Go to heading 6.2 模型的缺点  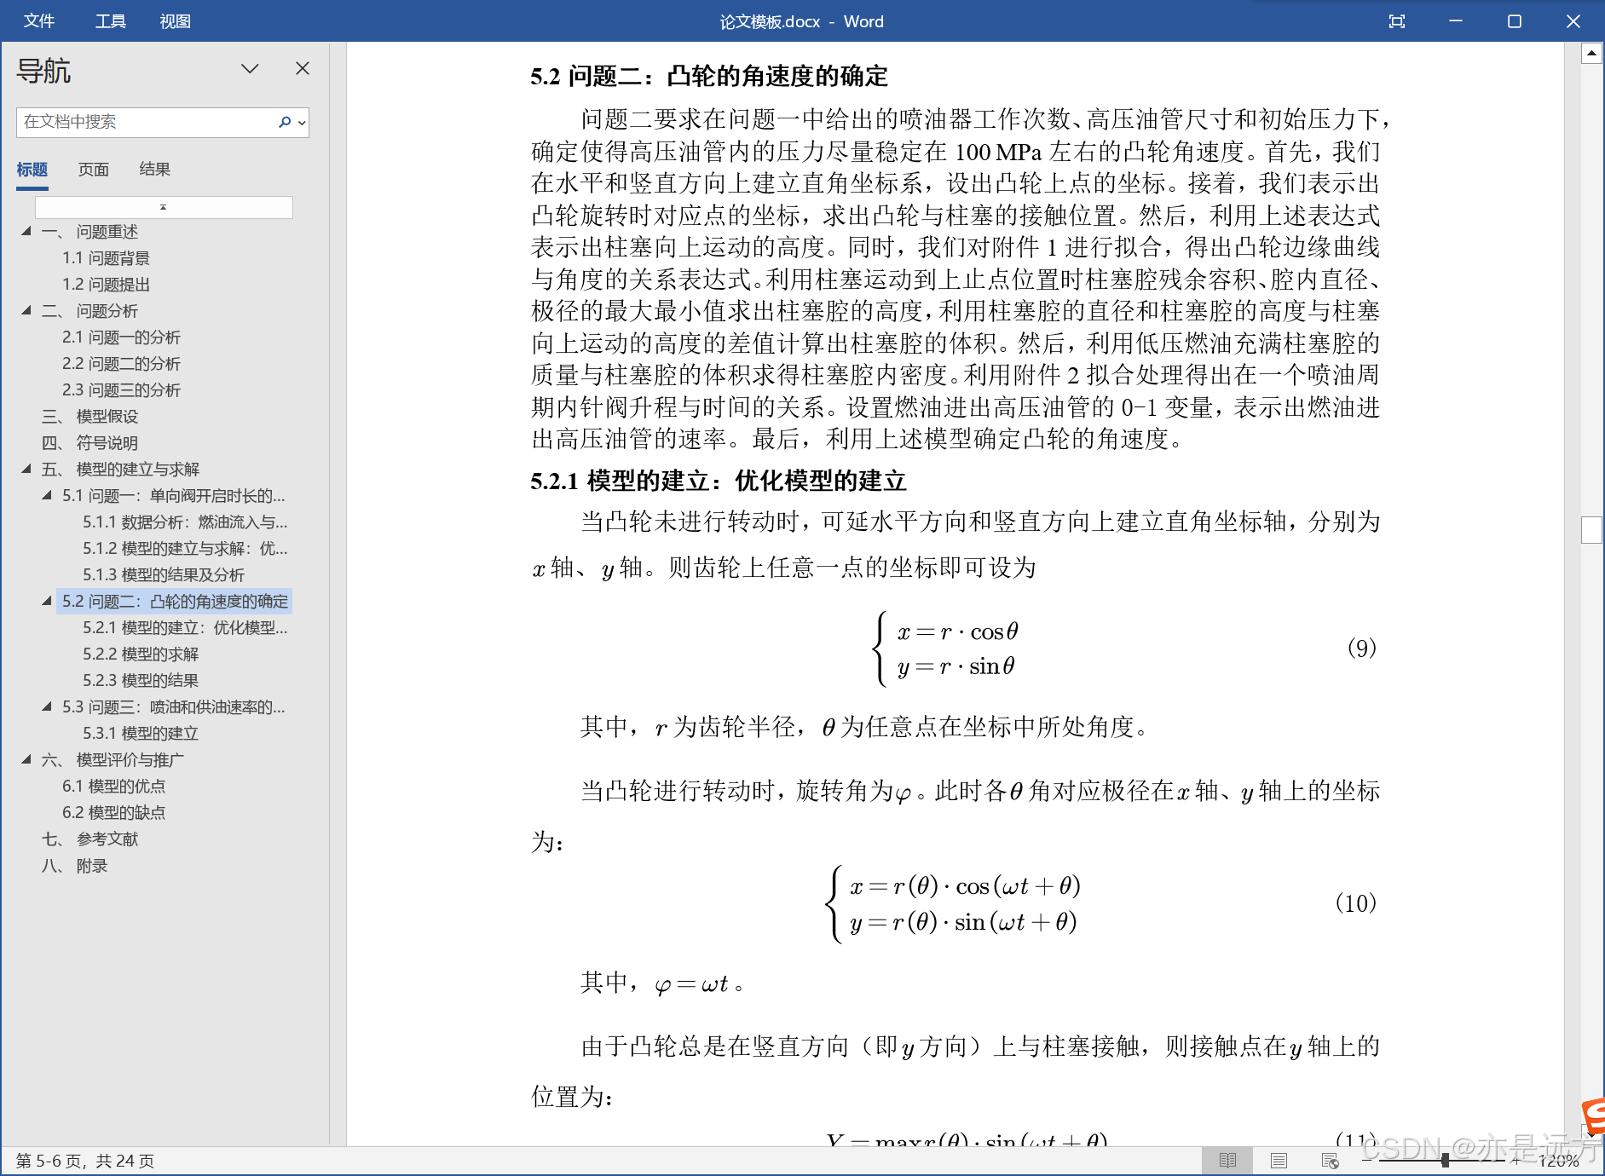(113, 813)
